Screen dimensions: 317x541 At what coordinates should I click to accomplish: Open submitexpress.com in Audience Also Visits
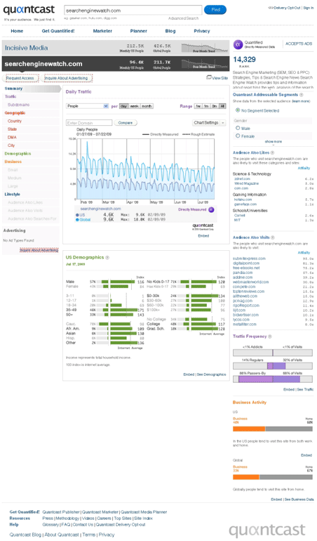pyautogui.click(x=249, y=259)
